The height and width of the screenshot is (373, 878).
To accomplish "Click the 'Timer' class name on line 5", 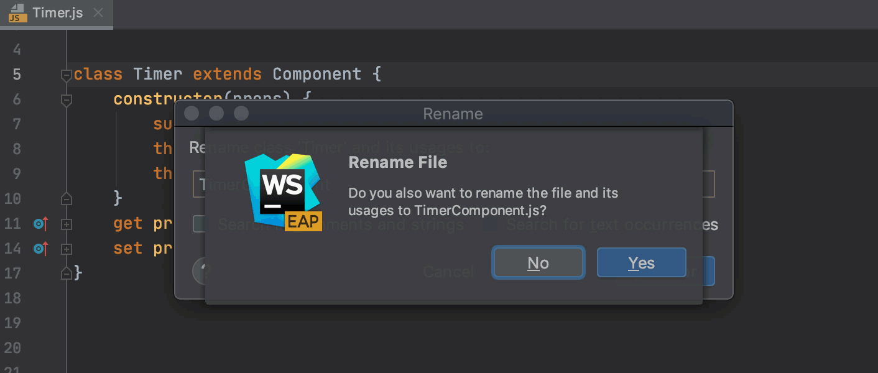I will point(158,74).
